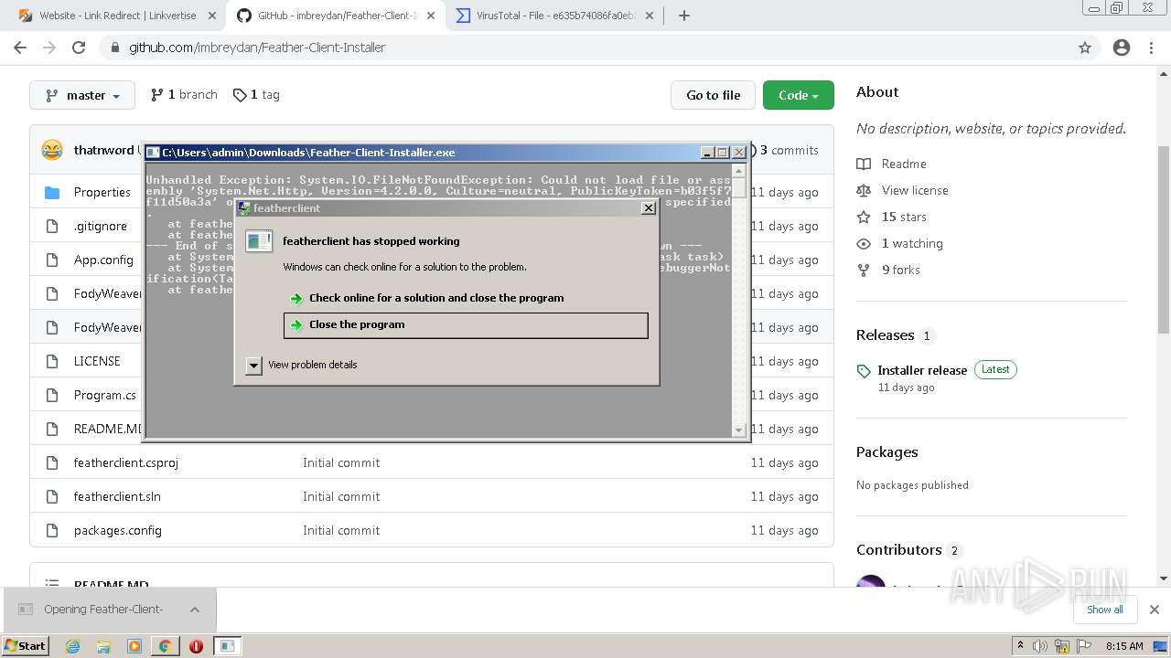Open View license link
The width and height of the screenshot is (1171, 658).
[x=915, y=190]
